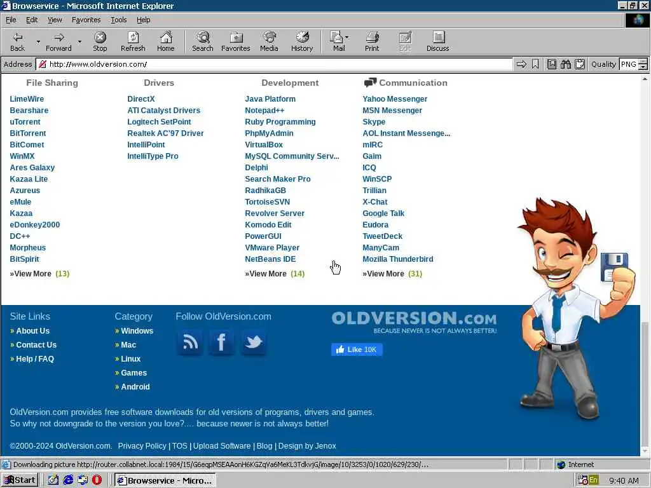Screen dimensions: 651x488
Task: Open the Notepad++ link
Action: coord(264,111)
